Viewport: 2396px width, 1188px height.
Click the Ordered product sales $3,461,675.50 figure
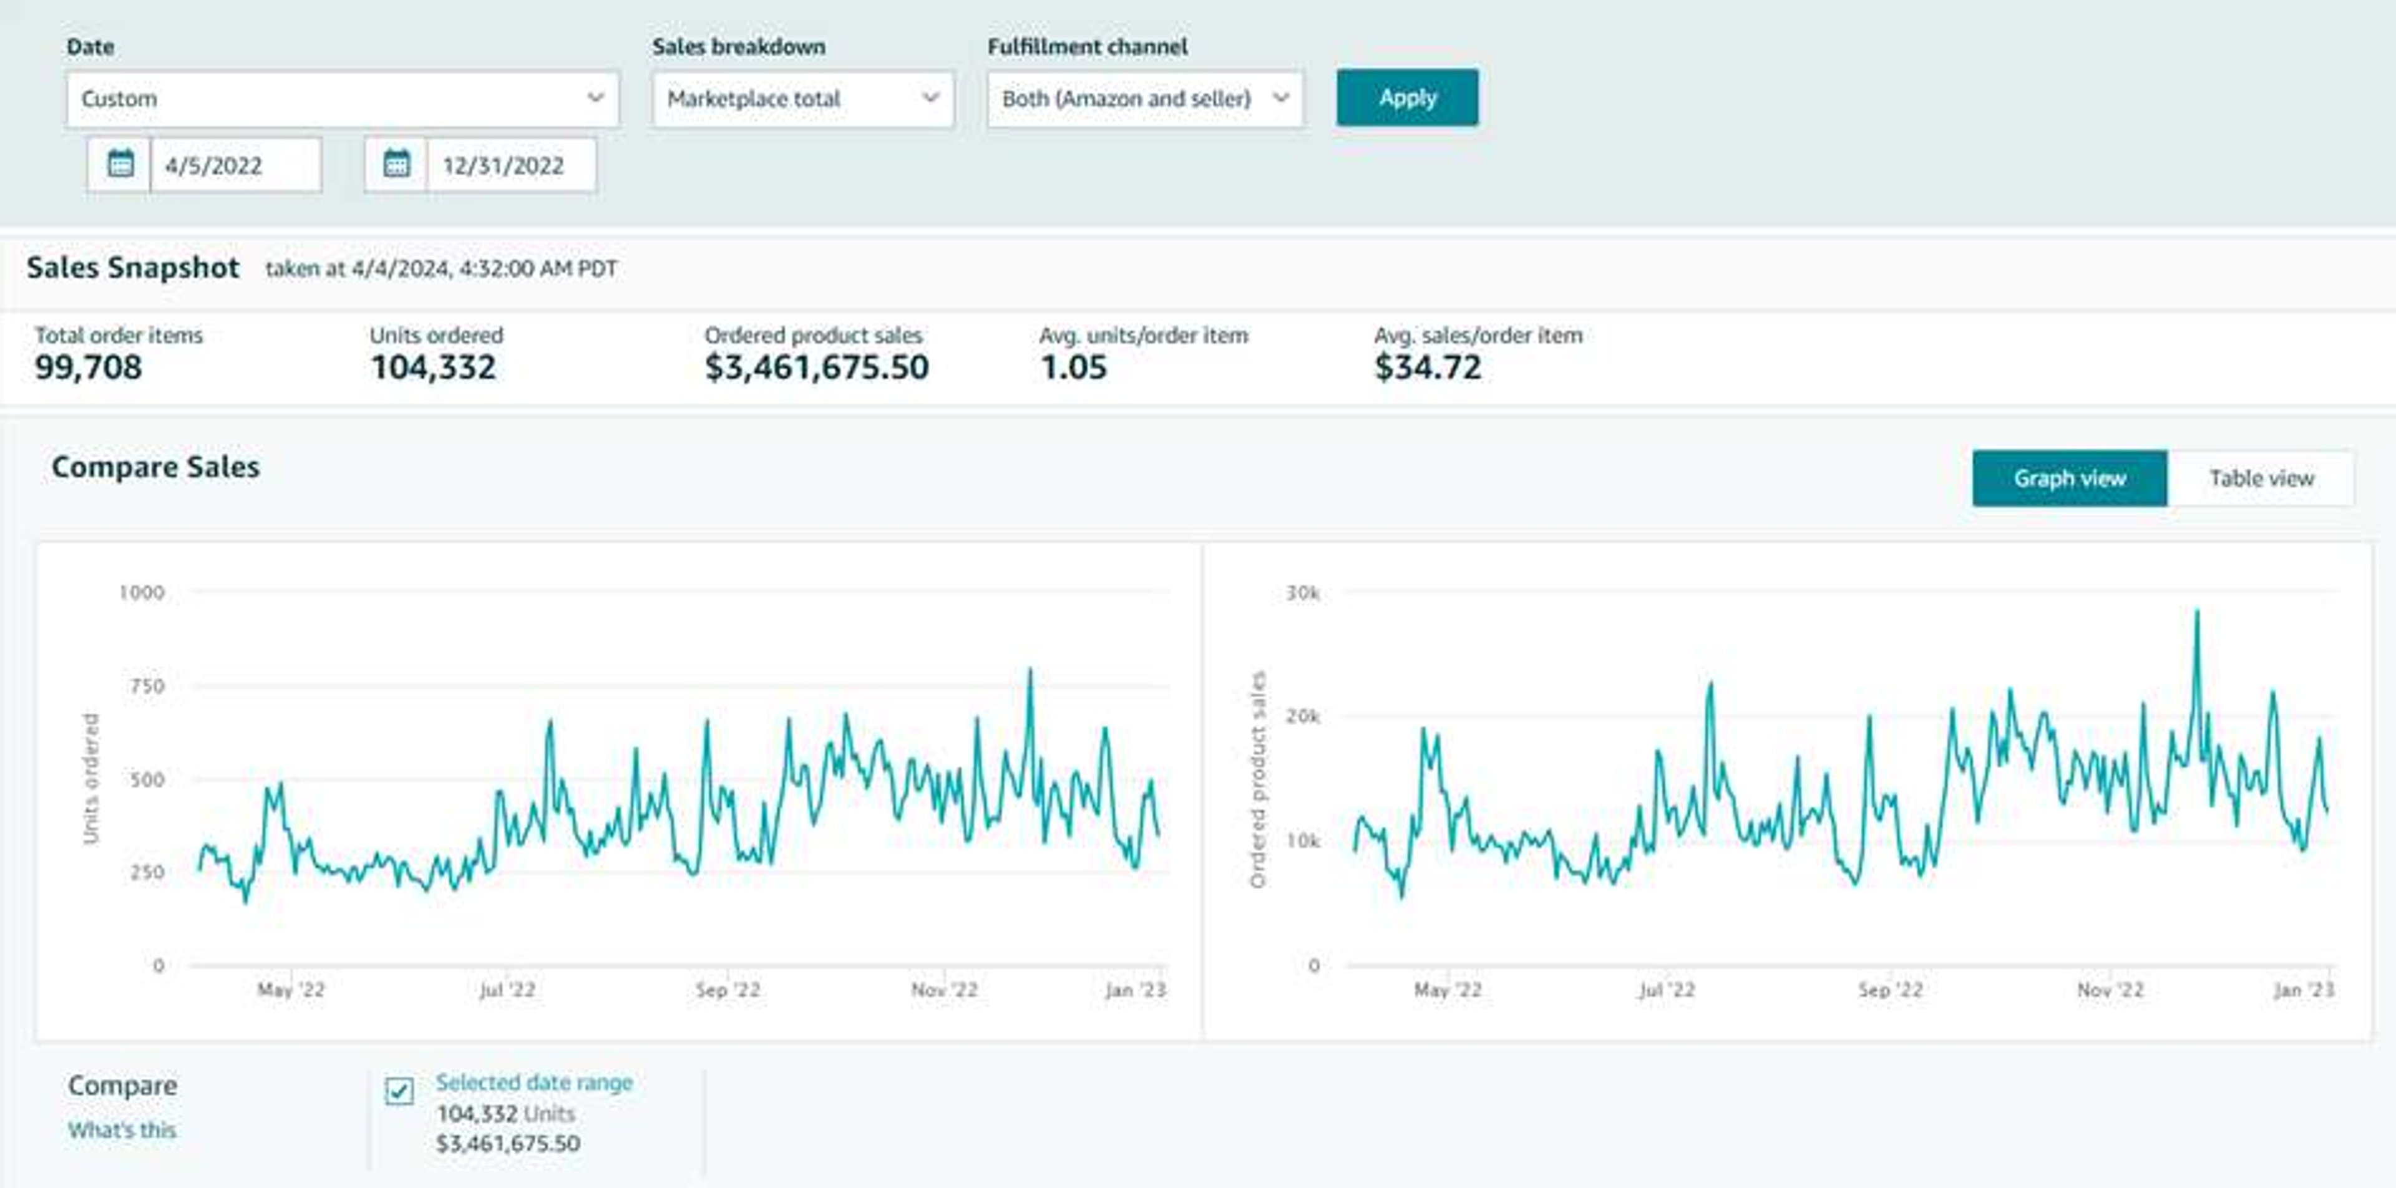[817, 368]
